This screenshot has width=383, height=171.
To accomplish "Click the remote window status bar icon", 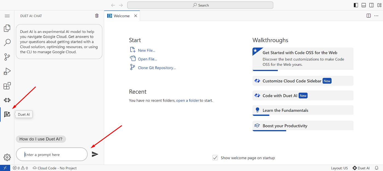I will click(x=5, y=168).
